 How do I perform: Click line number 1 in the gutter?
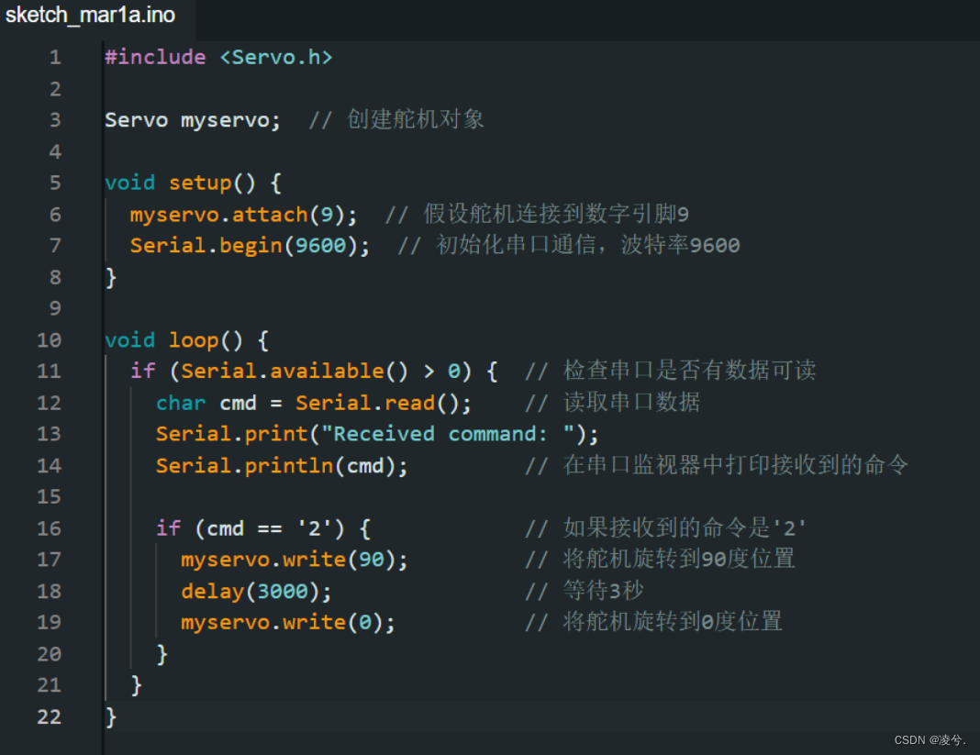pyautogui.click(x=55, y=57)
